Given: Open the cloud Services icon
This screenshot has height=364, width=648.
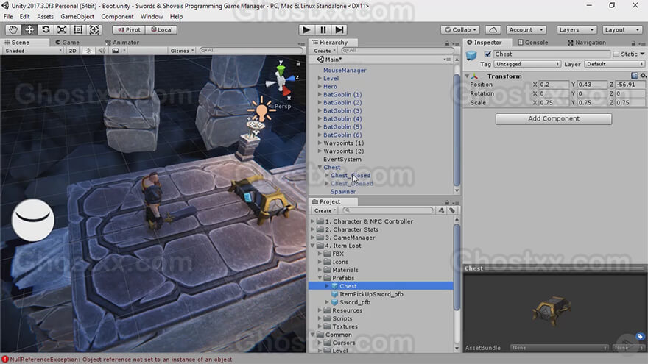Looking at the screenshot, I should point(493,29).
